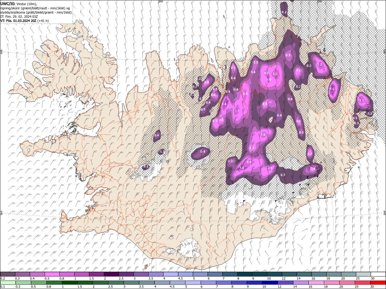Click the 'rigning/skúrir' description line
Screen dimensions: 386x289
(36, 8)
